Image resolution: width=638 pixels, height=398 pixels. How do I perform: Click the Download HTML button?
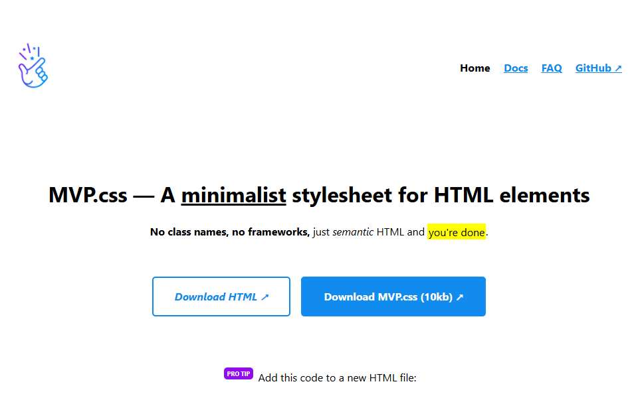pyautogui.click(x=221, y=297)
